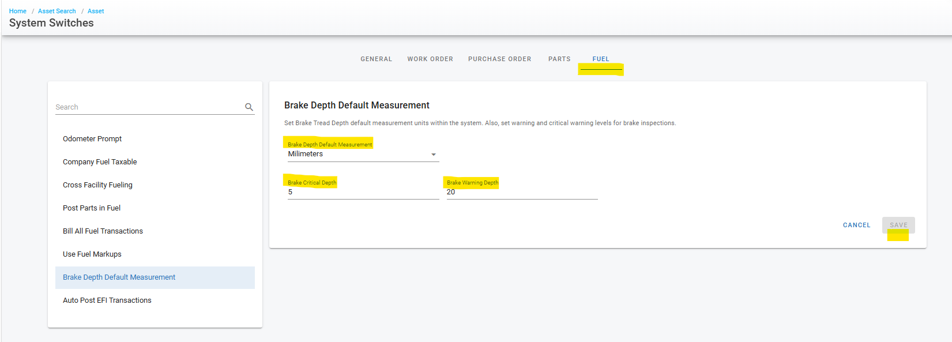Switch to the General tab
Image resolution: width=952 pixels, height=342 pixels.
(376, 59)
